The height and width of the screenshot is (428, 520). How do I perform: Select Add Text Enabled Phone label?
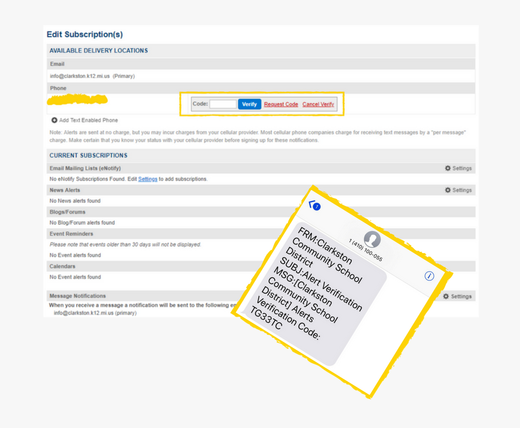tap(88, 120)
